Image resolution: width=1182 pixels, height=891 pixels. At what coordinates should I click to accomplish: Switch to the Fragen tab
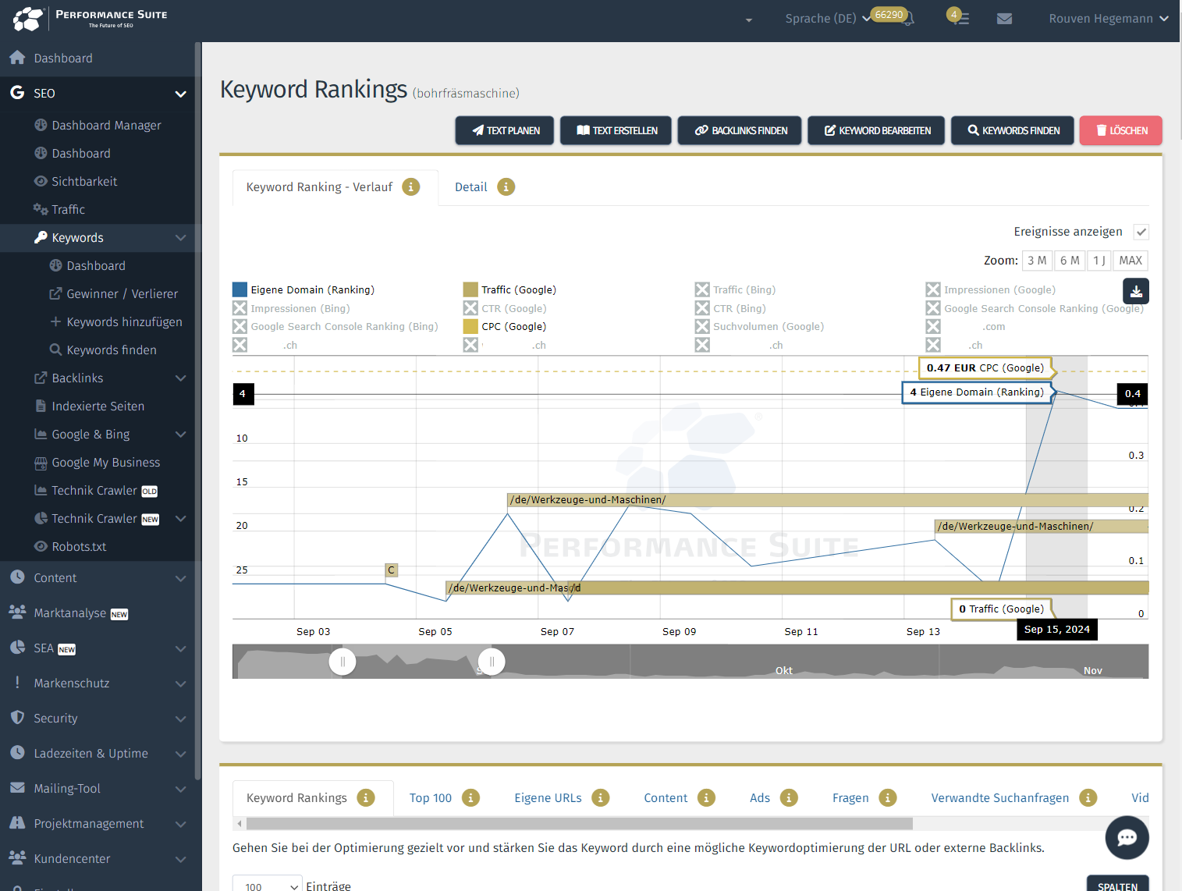[x=850, y=798]
